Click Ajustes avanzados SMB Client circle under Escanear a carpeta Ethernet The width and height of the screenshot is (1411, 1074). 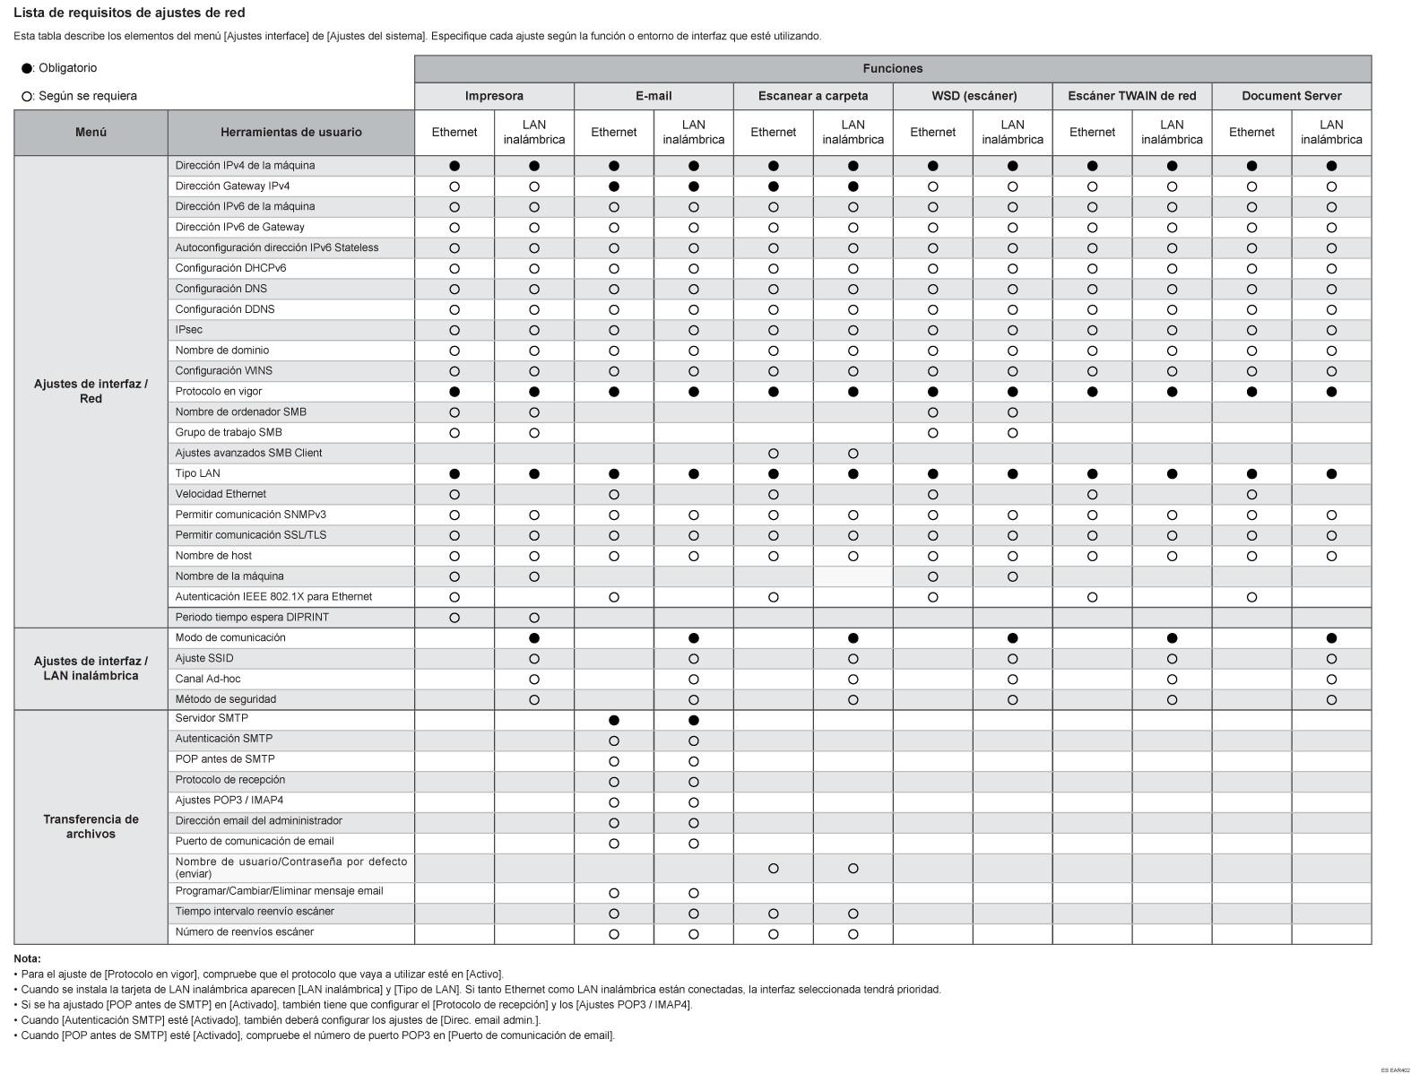[774, 454]
